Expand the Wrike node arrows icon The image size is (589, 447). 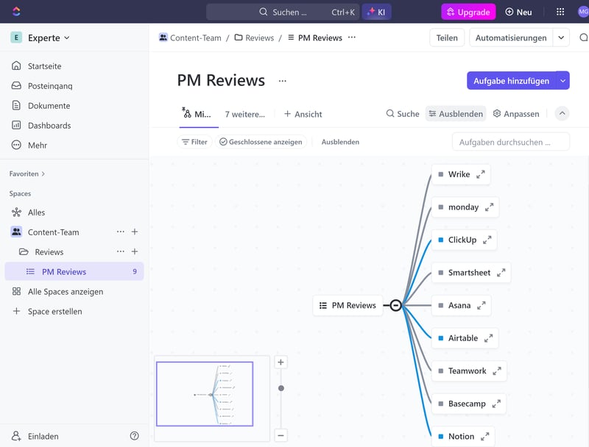481,174
